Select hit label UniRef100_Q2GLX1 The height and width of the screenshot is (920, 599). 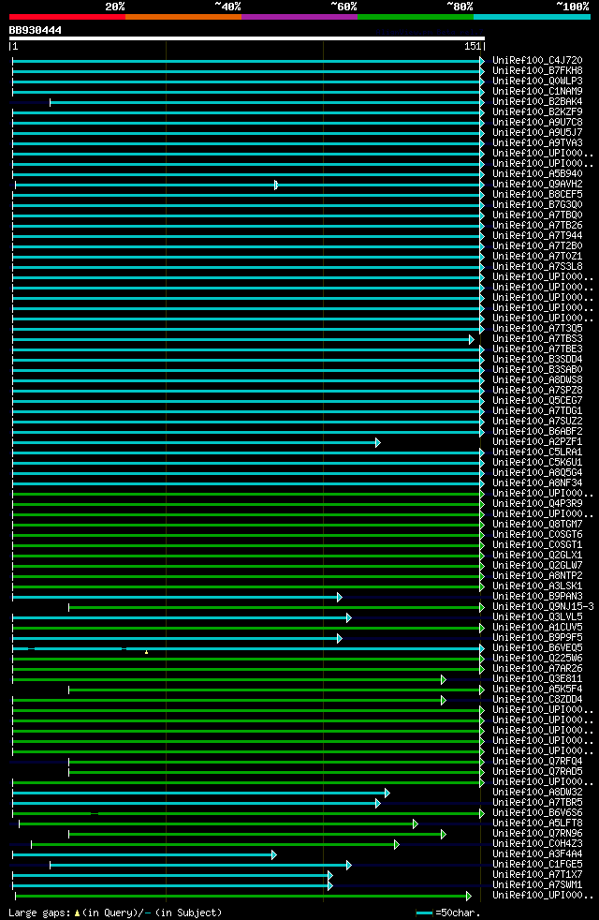coord(537,555)
